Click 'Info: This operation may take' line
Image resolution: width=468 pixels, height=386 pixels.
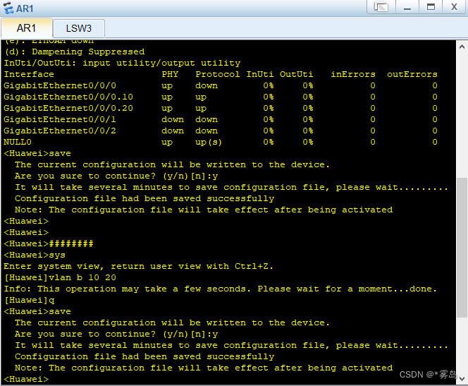pyautogui.click(x=221, y=289)
